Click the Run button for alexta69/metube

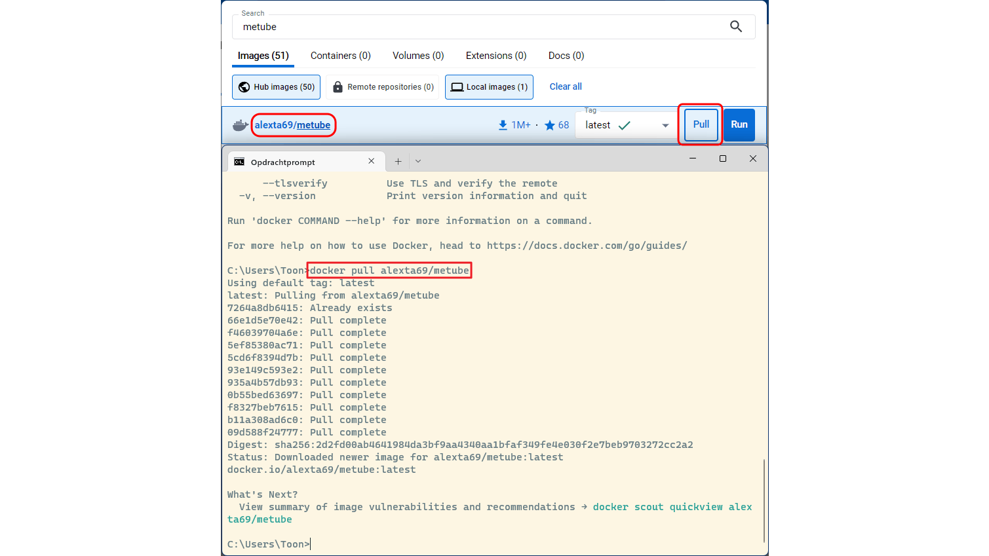tap(739, 124)
